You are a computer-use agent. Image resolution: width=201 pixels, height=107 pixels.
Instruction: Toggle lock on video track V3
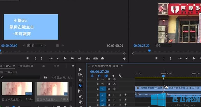(x=97, y=79)
